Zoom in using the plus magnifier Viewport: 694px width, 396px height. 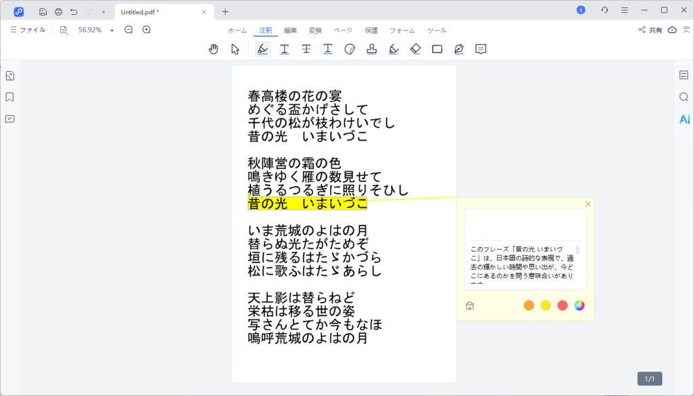pos(146,30)
